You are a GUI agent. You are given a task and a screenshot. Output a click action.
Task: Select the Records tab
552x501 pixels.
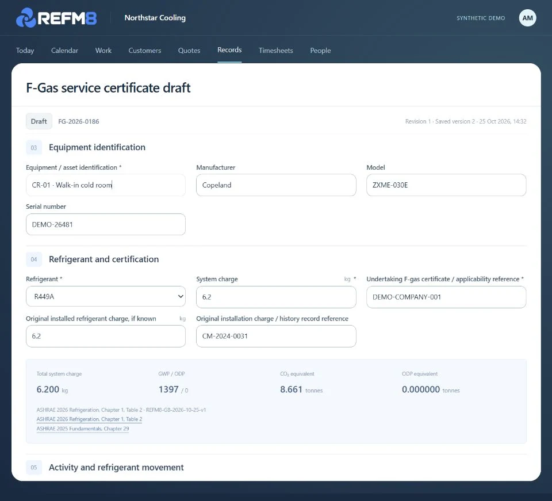(x=229, y=50)
